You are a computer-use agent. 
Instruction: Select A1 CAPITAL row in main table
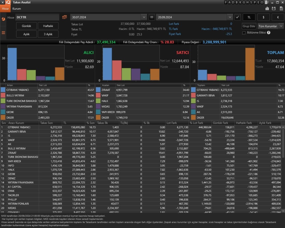point(141,187)
